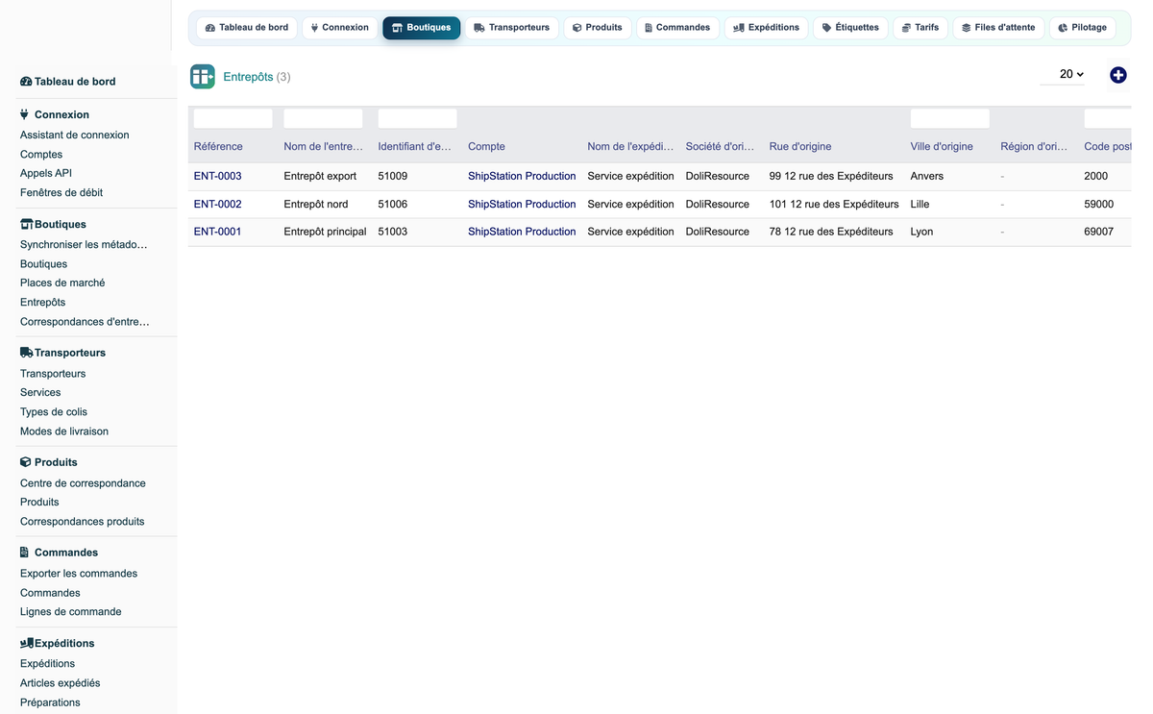The height and width of the screenshot is (714, 1153).
Task: Switch to the Tarifs top tab
Action: pos(920,28)
